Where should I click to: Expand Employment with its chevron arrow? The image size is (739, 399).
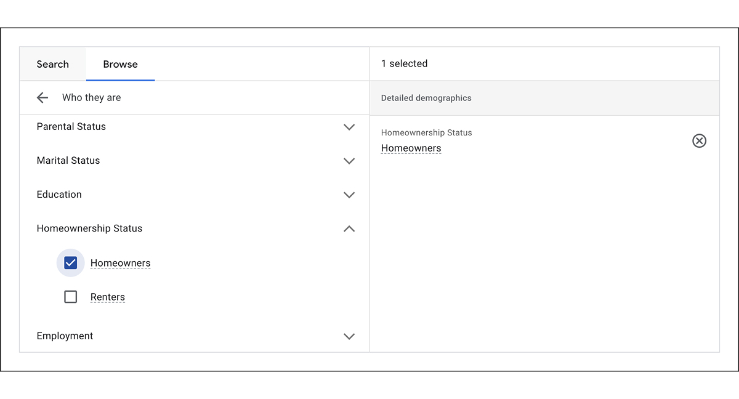349,336
